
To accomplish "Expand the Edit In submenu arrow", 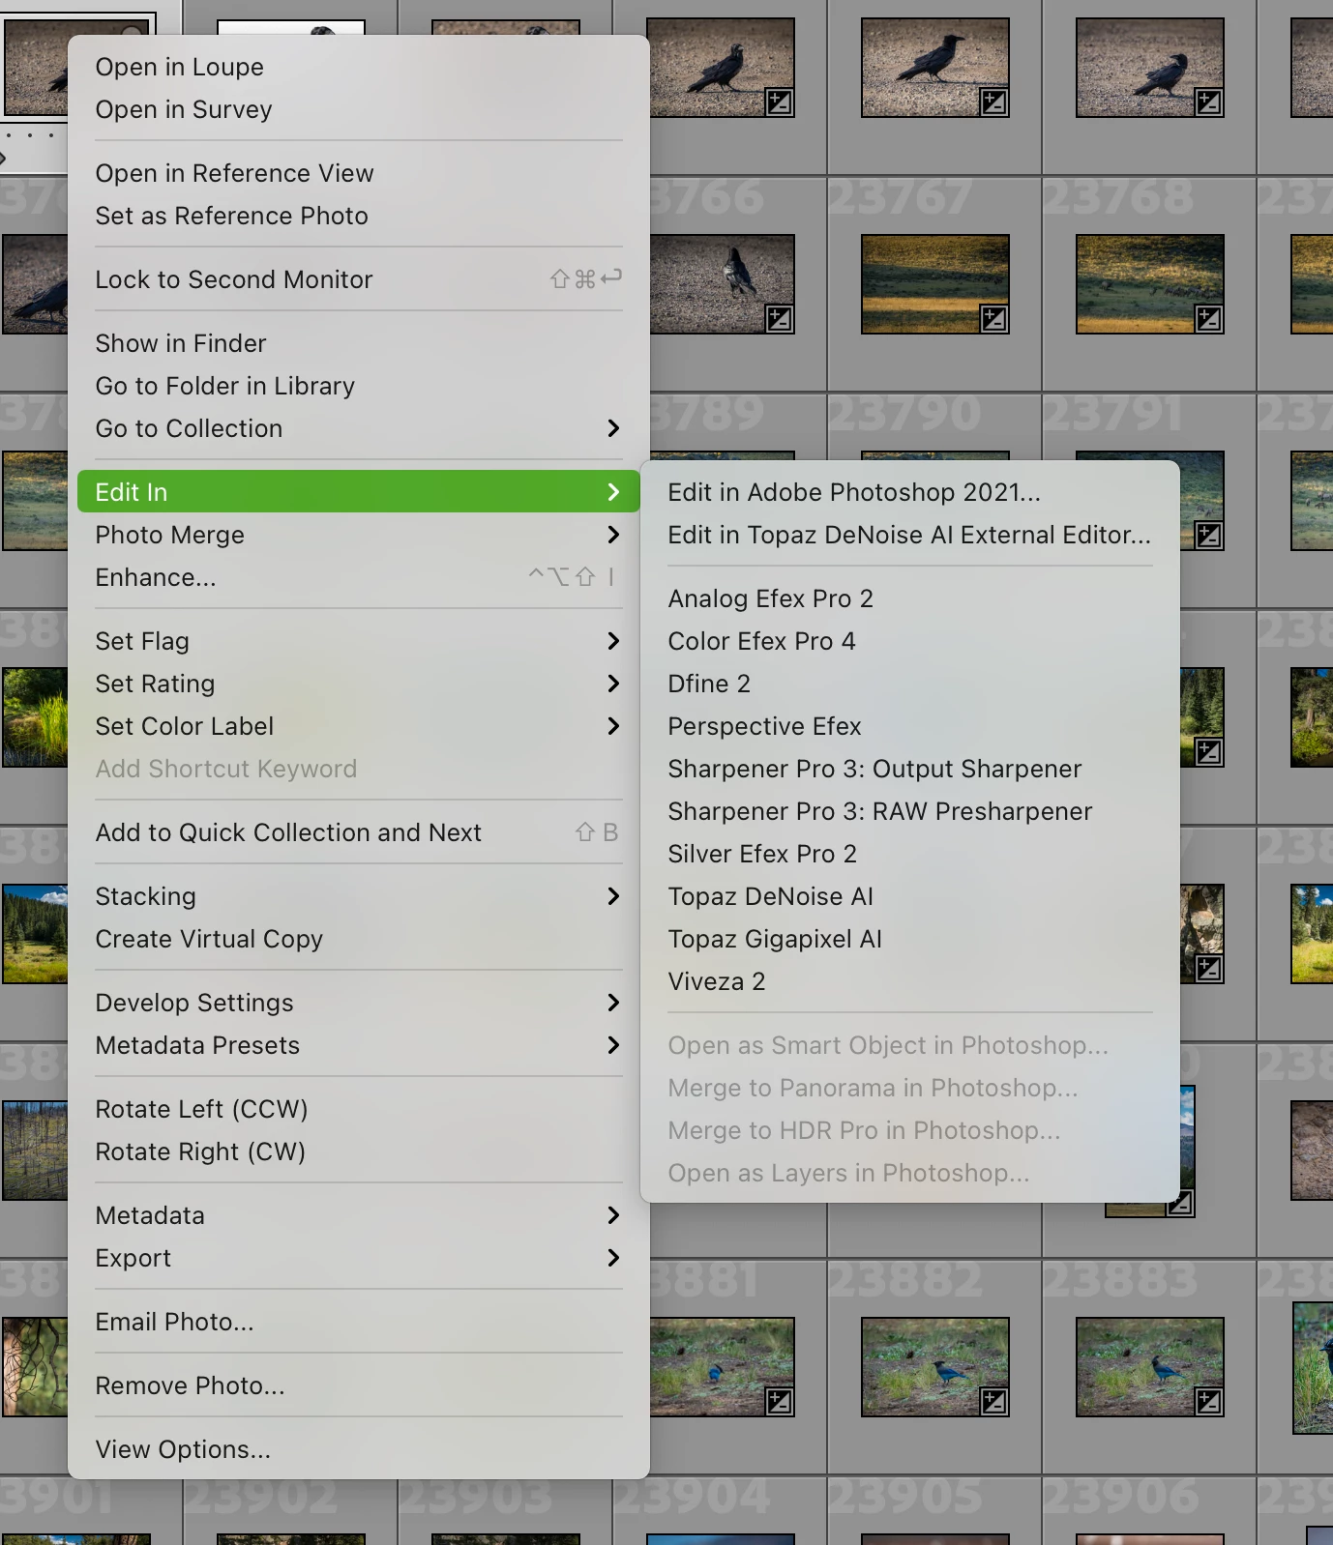I will point(613,492).
